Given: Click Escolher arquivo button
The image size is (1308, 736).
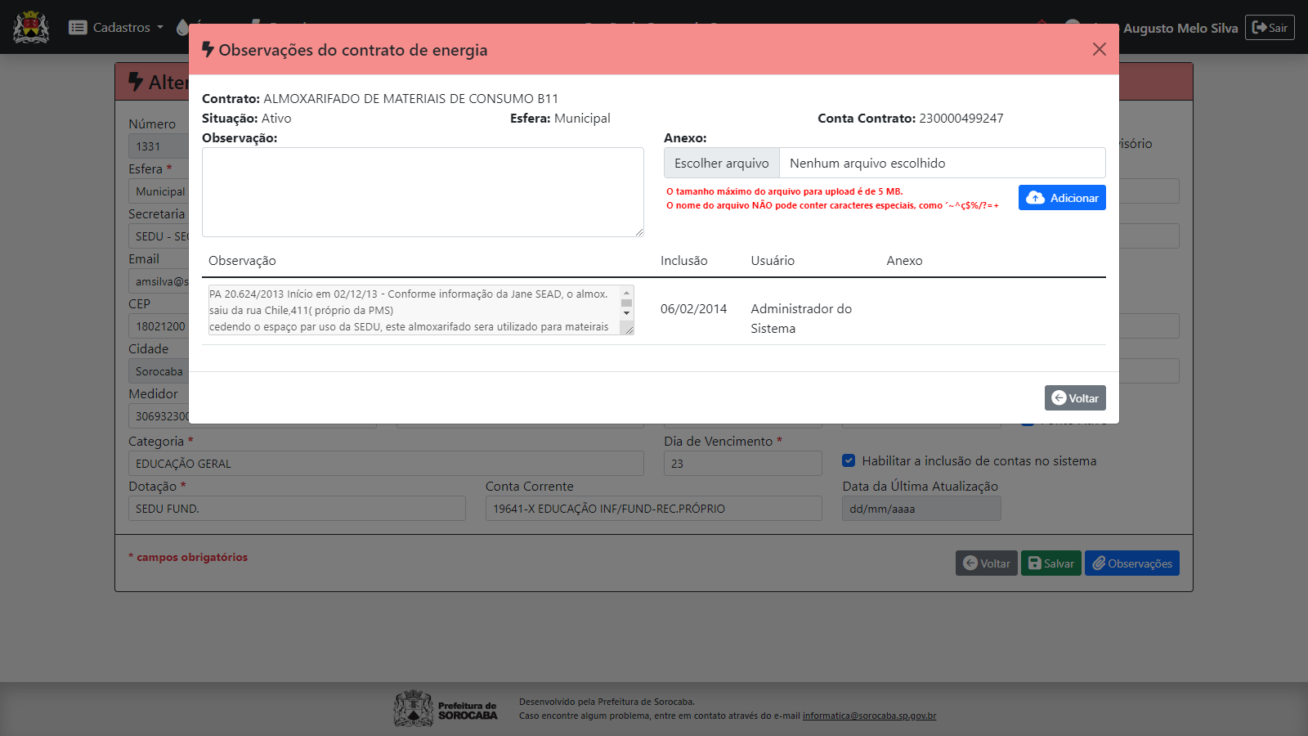Looking at the screenshot, I should coord(722,163).
